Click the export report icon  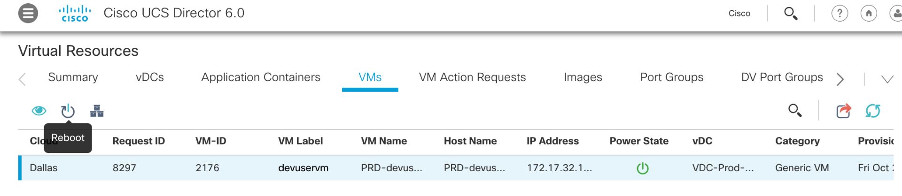(x=844, y=111)
